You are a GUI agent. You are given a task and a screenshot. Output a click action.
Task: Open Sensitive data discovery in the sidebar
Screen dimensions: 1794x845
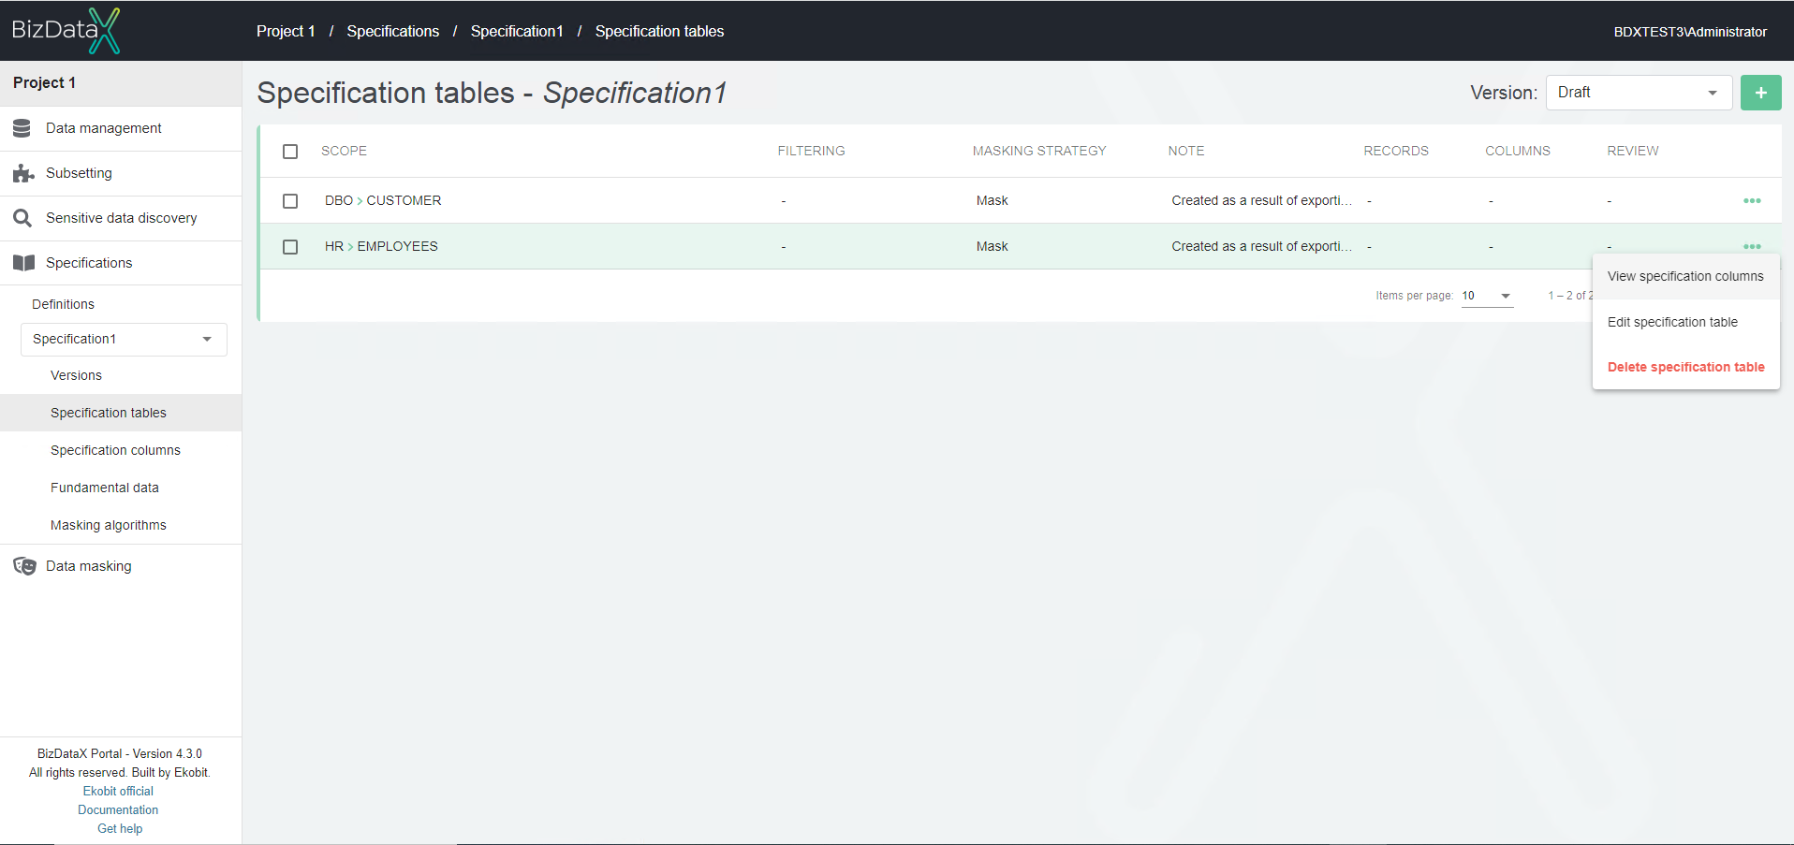click(x=121, y=218)
